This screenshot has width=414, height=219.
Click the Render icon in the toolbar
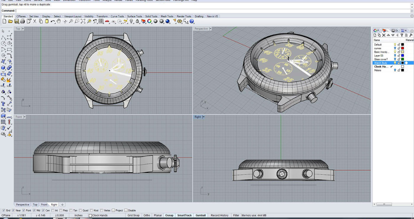tap(168, 21)
